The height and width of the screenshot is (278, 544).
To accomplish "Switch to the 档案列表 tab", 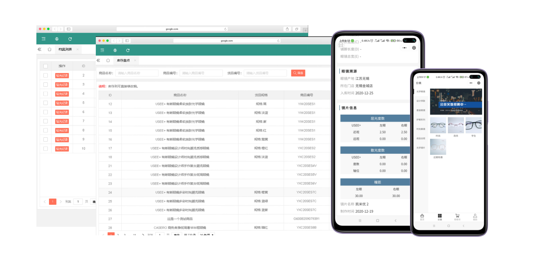I will [x=65, y=49].
